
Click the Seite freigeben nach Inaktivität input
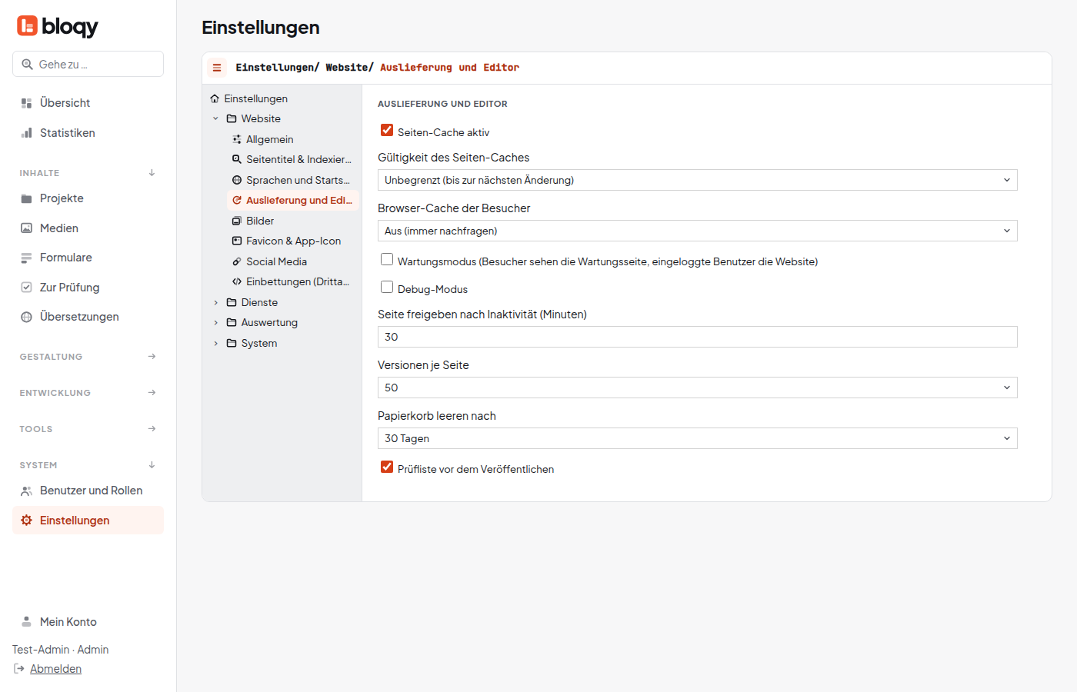697,337
